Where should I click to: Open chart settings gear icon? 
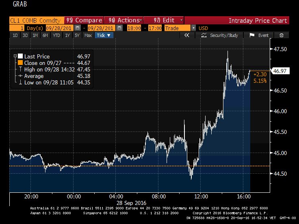(x=281, y=35)
